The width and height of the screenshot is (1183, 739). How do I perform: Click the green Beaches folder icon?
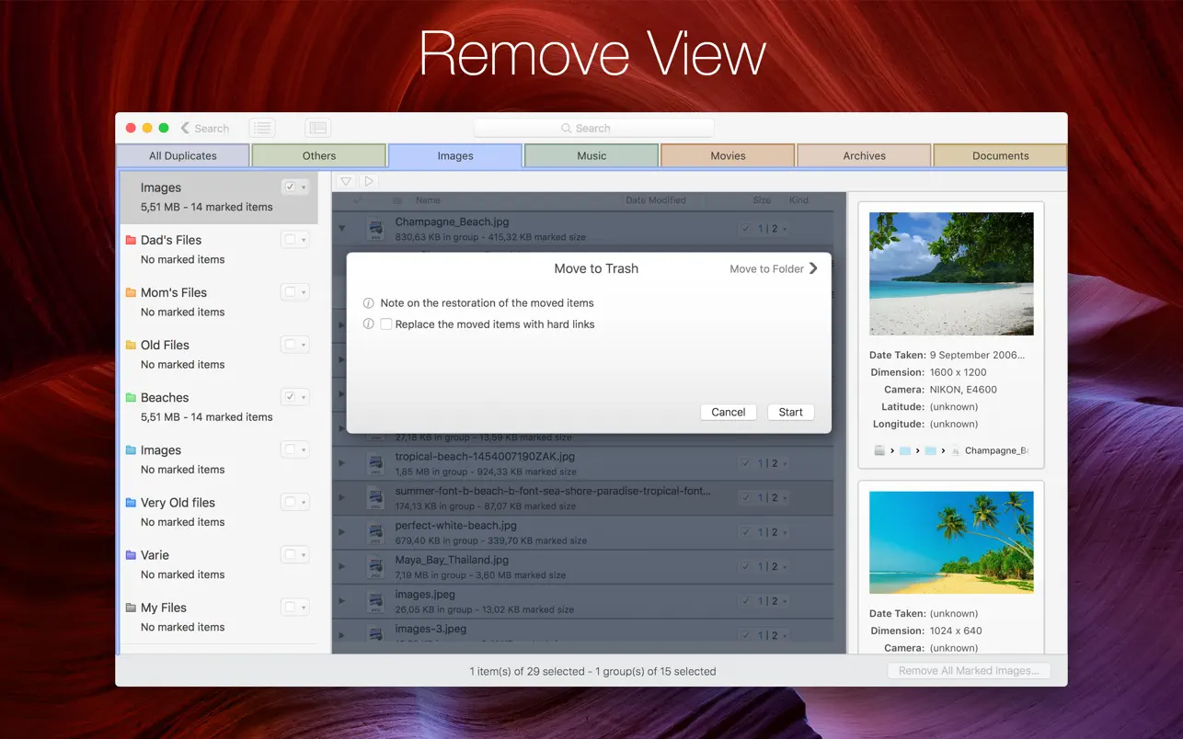pyautogui.click(x=131, y=398)
